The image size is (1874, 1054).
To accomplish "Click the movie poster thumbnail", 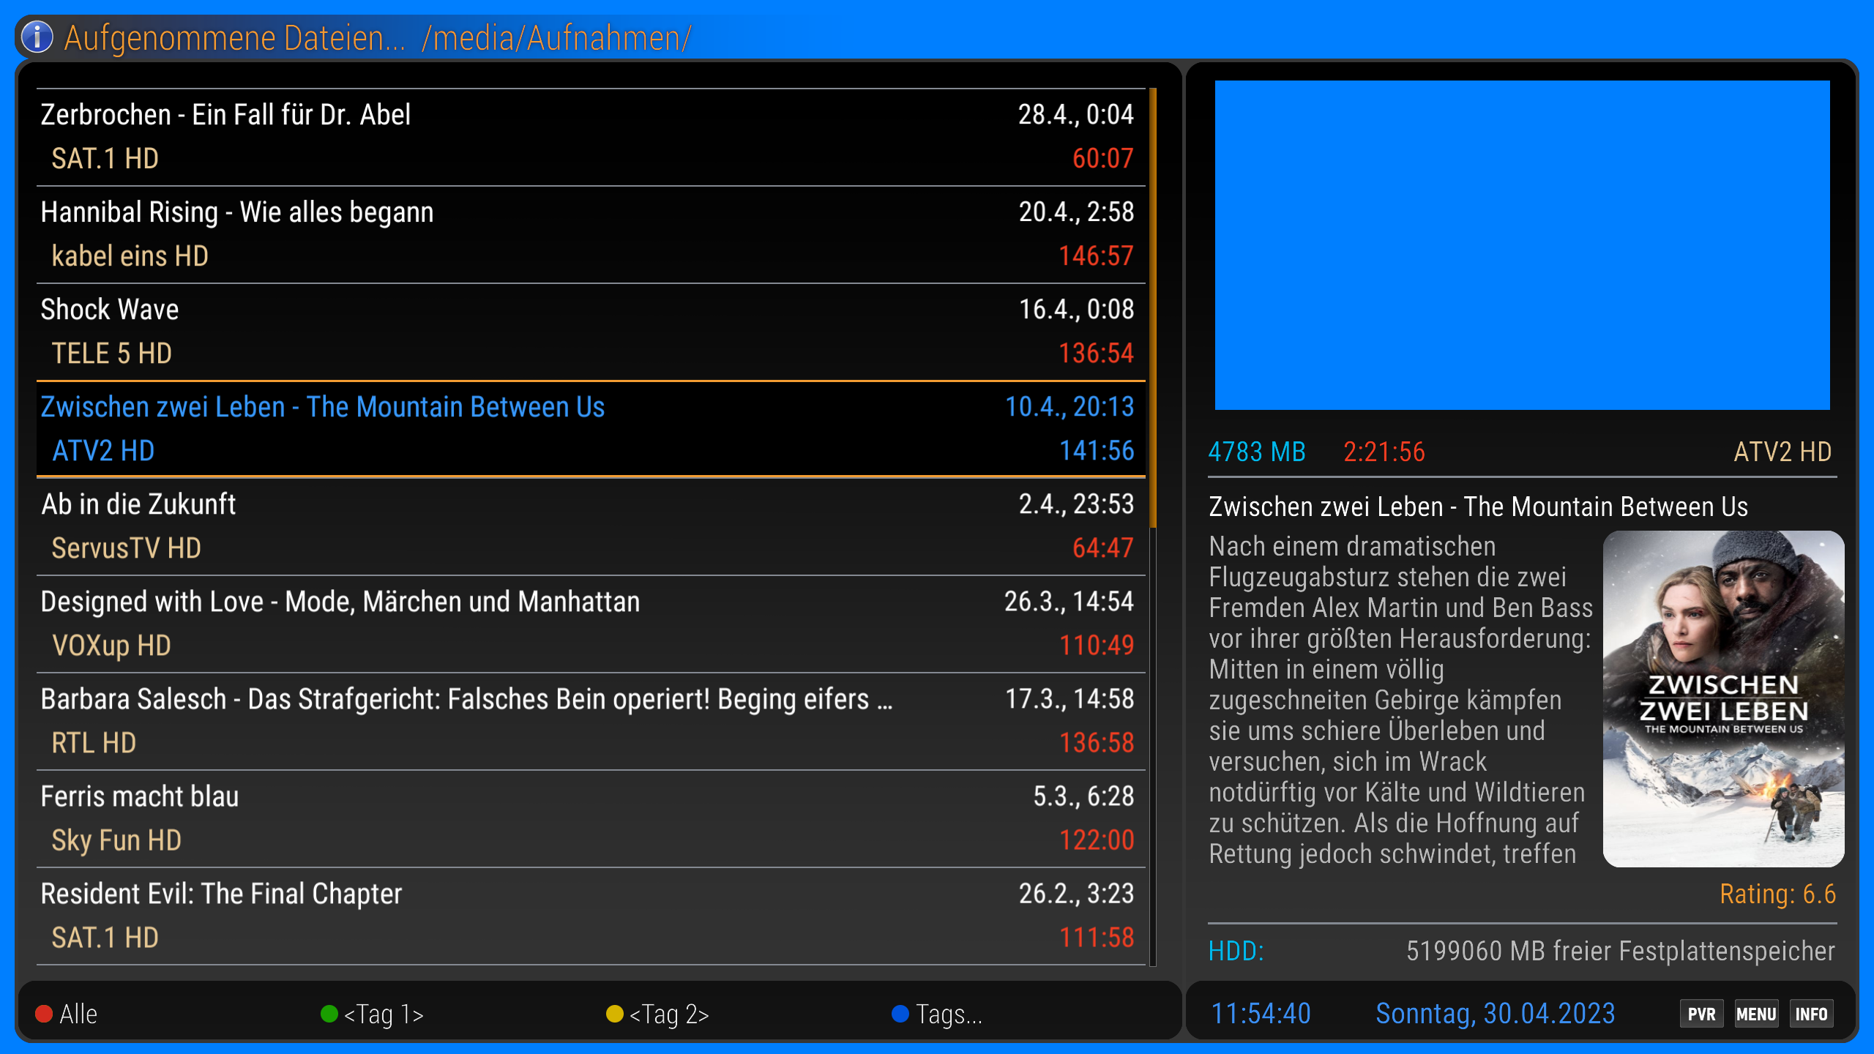I will tap(1722, 699).
